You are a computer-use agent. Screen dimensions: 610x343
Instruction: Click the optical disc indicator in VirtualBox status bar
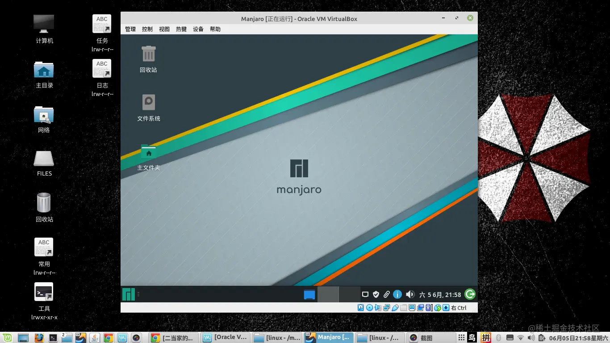point(369,308)
